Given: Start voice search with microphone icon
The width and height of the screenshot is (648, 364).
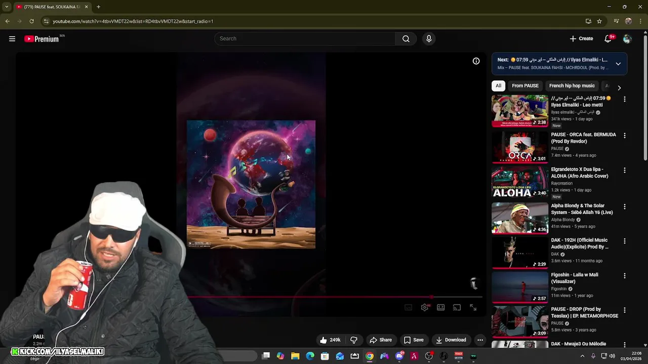Looking at the screenshot, I should 429,39.
